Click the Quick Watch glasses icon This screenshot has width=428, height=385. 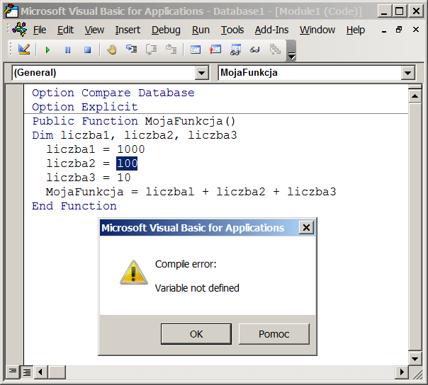[x=255, y=50]
